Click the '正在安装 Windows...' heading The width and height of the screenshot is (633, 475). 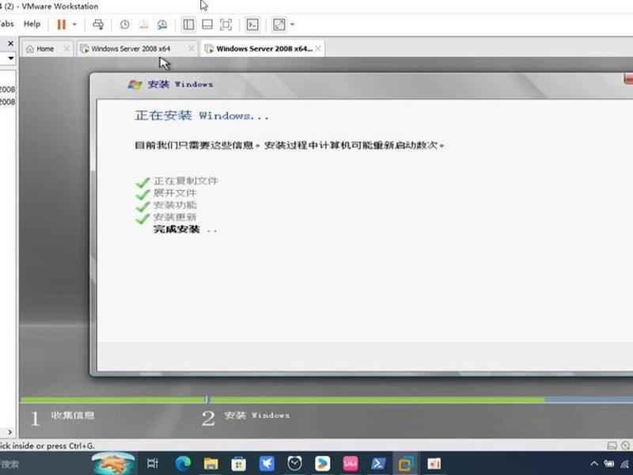[x=202, y=116]
